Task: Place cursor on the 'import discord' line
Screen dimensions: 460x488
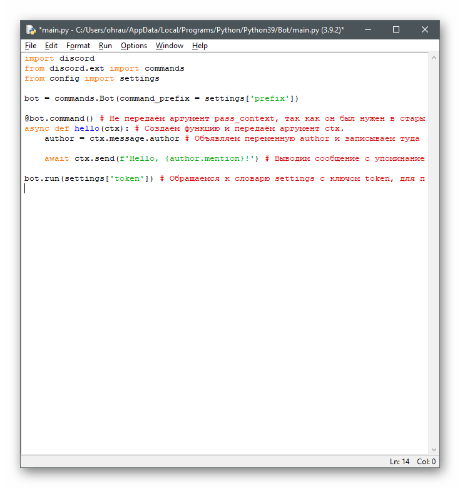Action: [59, 59]
